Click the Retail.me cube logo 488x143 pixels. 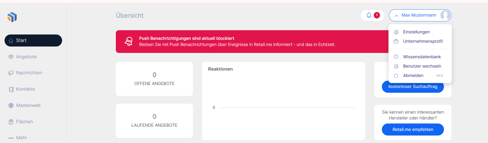12,17
